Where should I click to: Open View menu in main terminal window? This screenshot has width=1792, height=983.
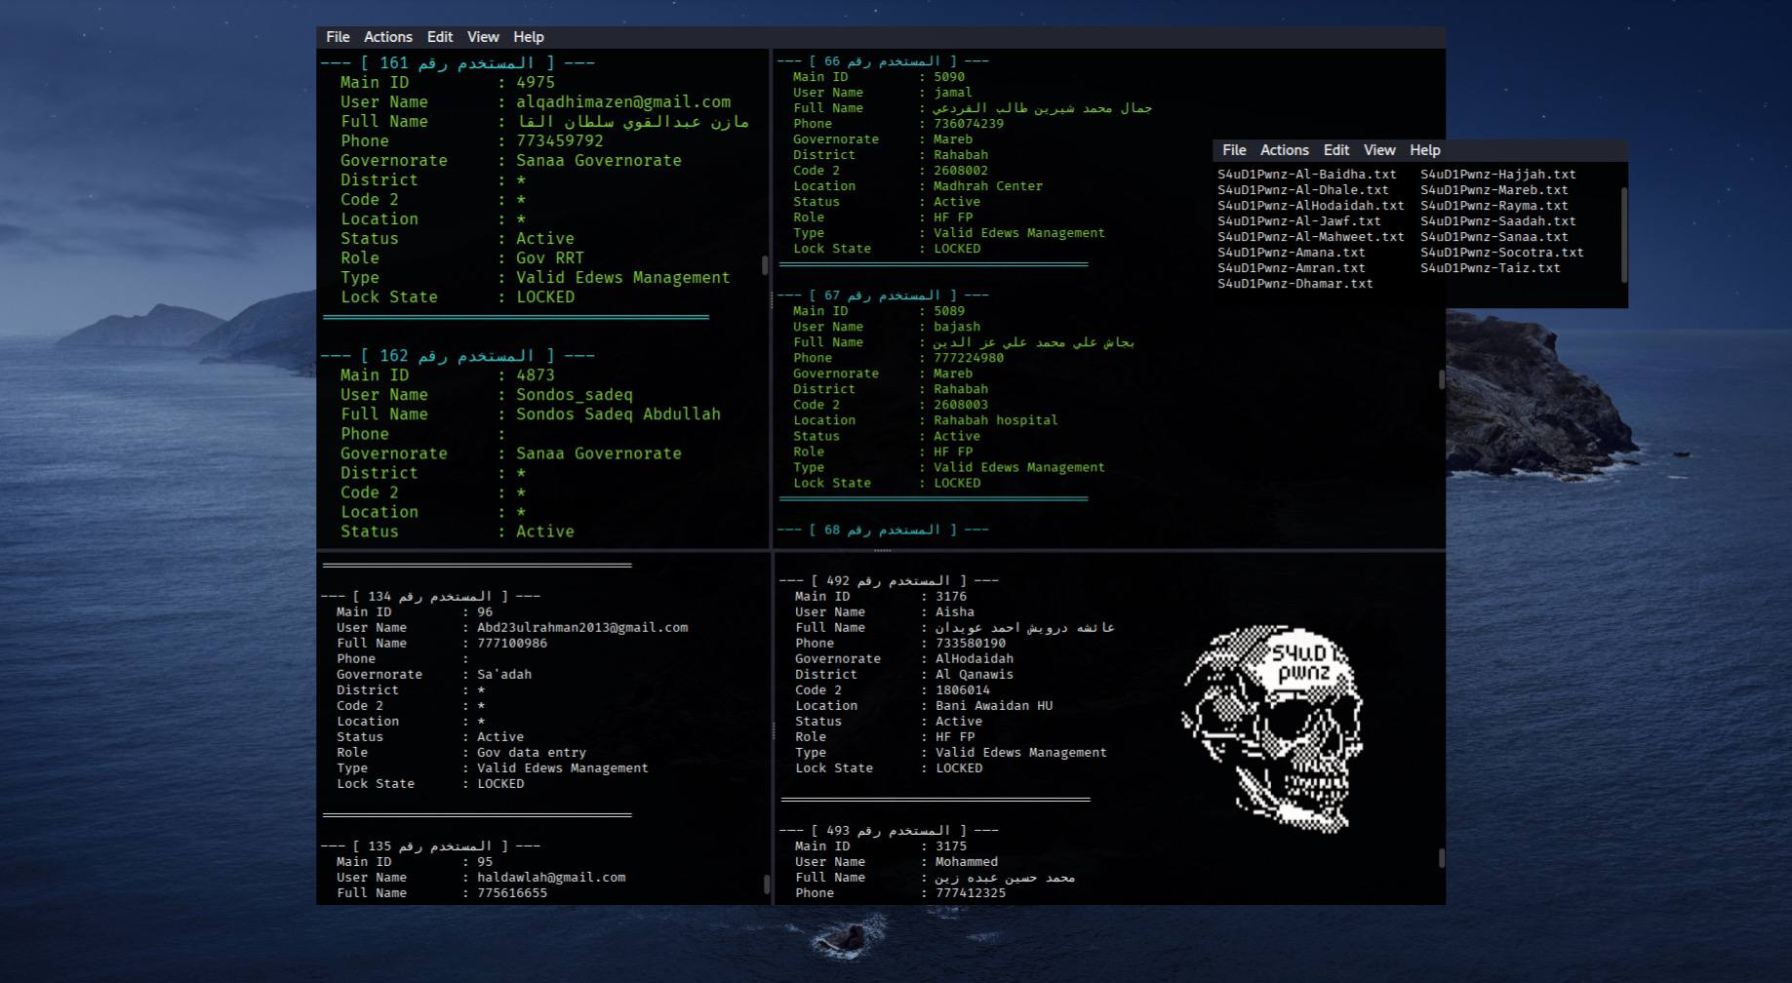pyautogui.click(x=483, y=37)
